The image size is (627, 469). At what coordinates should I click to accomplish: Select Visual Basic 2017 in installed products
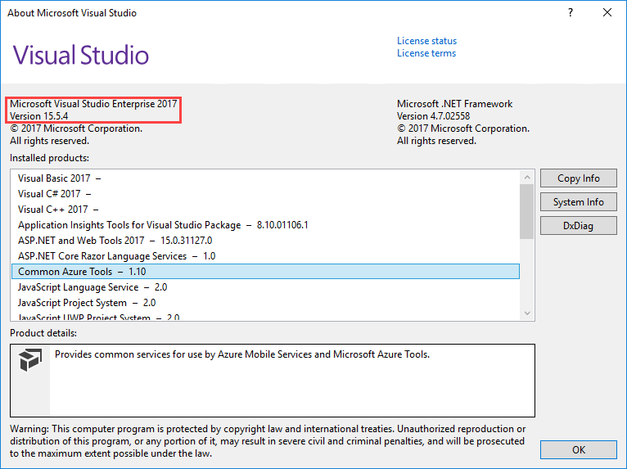pyautogui.click(x=57, y=178)
